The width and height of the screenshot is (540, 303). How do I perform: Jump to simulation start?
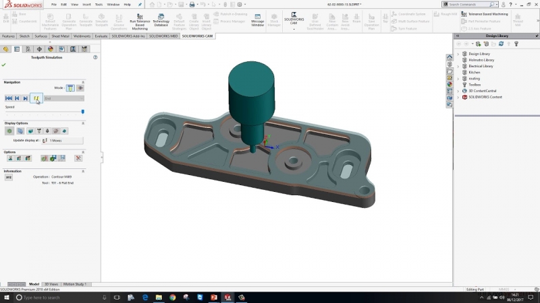point(9,98)
